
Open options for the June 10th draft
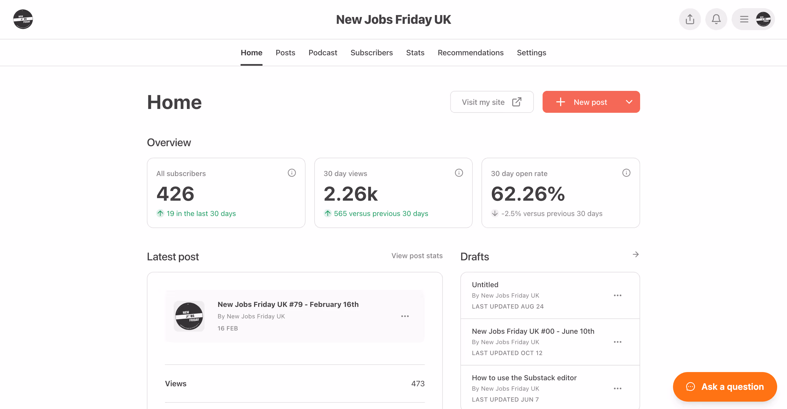tap(617, 342)
